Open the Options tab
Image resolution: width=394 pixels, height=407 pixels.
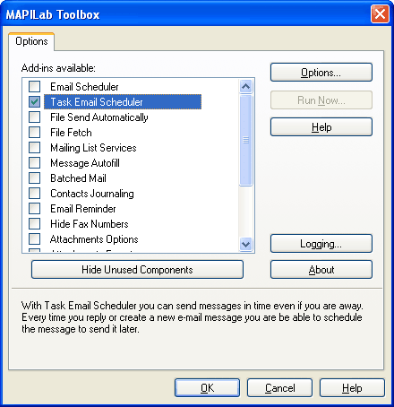click(x=31, y=41)
